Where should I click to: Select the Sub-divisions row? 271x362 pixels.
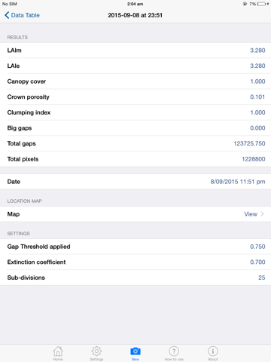(135, 278)
